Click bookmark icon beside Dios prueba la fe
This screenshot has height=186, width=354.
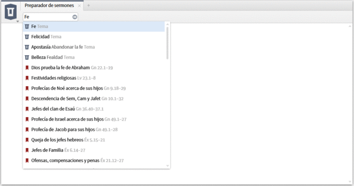point(27,67)
